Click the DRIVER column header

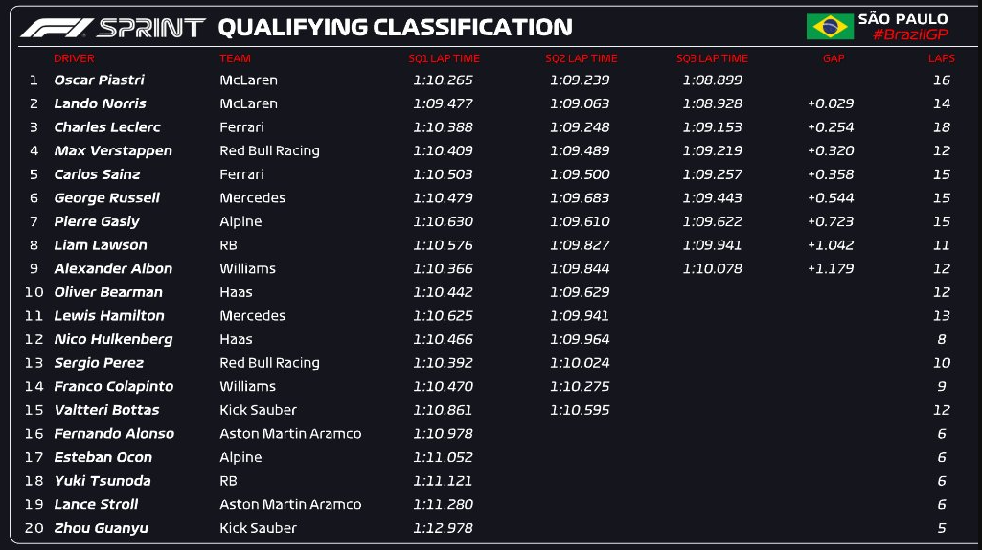[x=74, y=58]
